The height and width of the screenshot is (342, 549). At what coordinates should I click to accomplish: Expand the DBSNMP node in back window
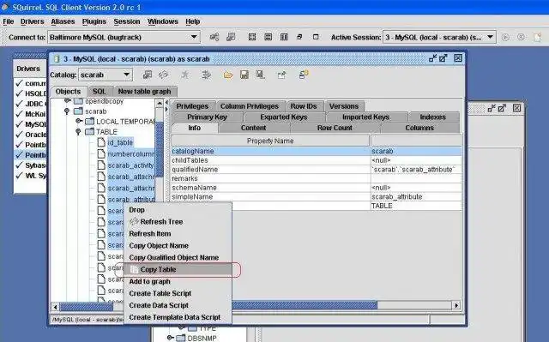point(170,338)
